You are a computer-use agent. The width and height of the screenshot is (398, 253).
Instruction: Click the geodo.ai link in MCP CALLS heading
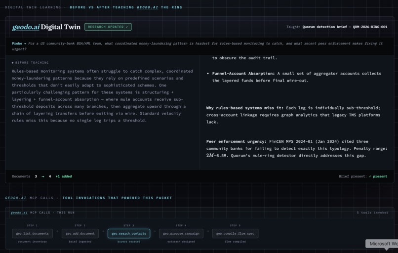15,198
